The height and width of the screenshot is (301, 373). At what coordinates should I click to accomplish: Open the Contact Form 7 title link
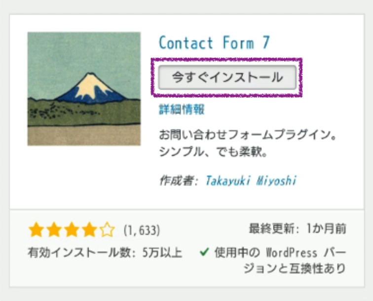point(214,43)
